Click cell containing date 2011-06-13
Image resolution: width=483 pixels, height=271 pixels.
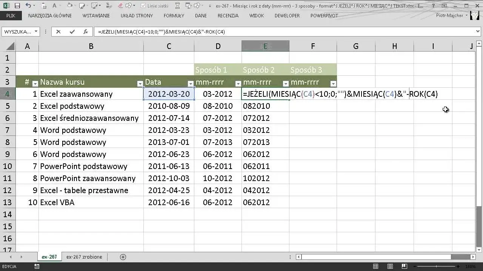tap(169, 166)
